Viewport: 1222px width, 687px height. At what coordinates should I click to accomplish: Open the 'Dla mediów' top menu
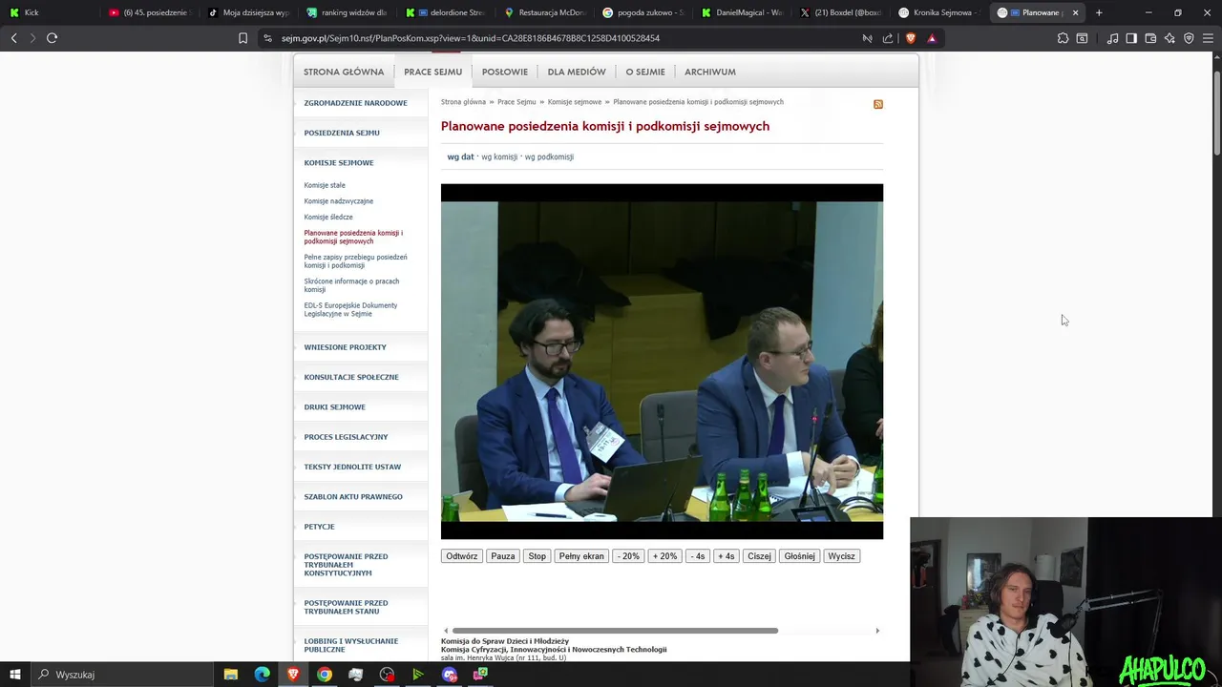[x=577, y=72]
